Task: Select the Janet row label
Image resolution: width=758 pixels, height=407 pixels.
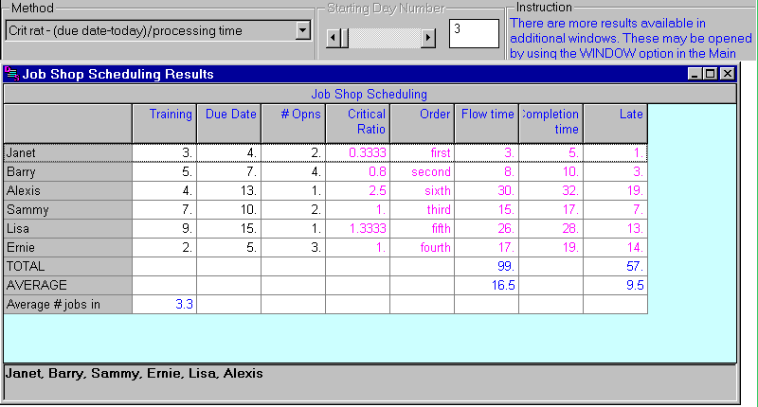Action: click(x=67, y=152)
